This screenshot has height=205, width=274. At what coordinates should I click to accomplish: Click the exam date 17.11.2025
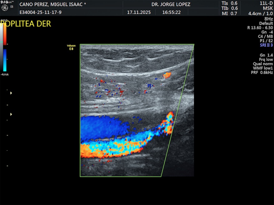point(139,13)
